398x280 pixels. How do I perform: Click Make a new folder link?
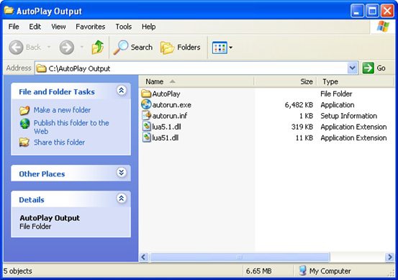tap(62, 110)
